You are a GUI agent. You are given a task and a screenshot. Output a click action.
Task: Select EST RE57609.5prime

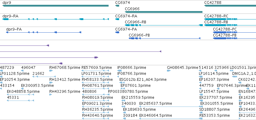97,68
